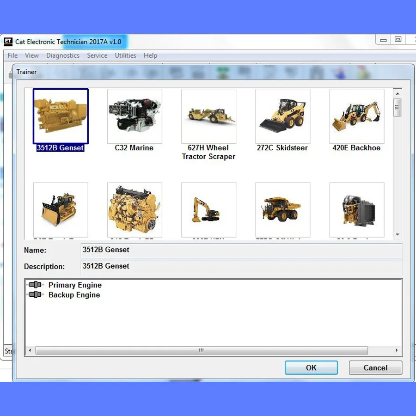Pick the hydraulic excavator thumbnail
This screenshot has width=416, height=416.
coord(209,210)
